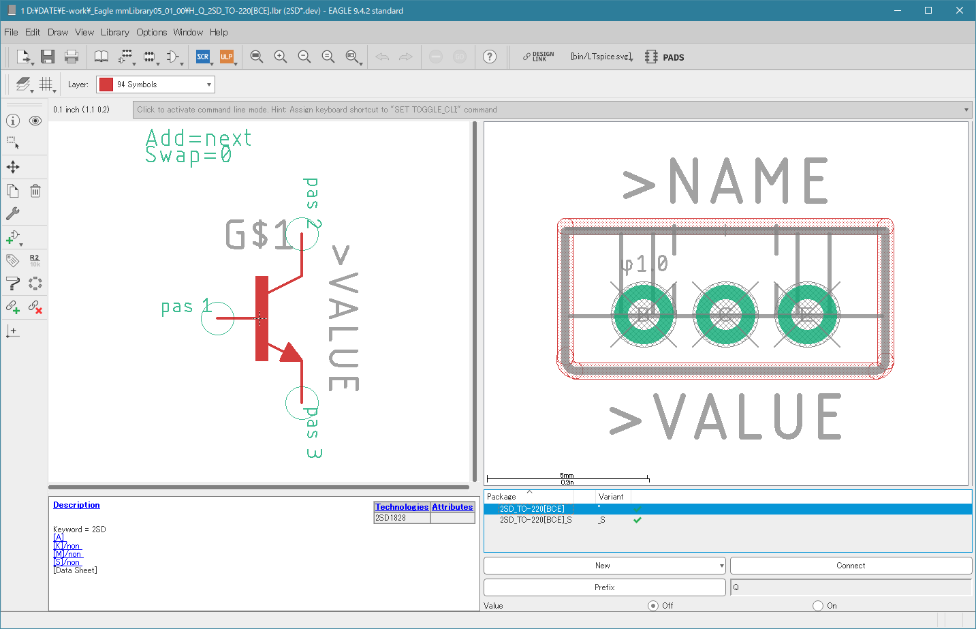Open the grid settings icon

46,84
